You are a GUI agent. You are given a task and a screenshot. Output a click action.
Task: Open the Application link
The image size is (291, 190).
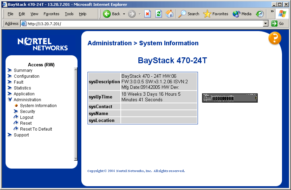click(24, 94)
